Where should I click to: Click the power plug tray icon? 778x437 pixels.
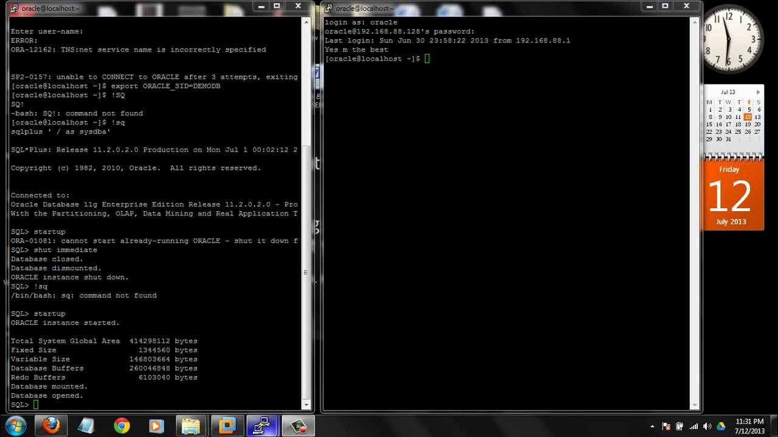click(680, 426)
